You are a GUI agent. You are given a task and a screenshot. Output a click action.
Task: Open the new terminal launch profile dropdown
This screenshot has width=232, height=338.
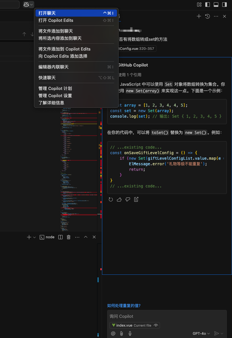34,237
